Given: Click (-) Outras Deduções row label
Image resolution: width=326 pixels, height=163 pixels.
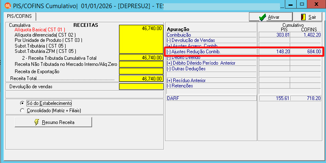Looking at the screenshot, I should point(186,69).
